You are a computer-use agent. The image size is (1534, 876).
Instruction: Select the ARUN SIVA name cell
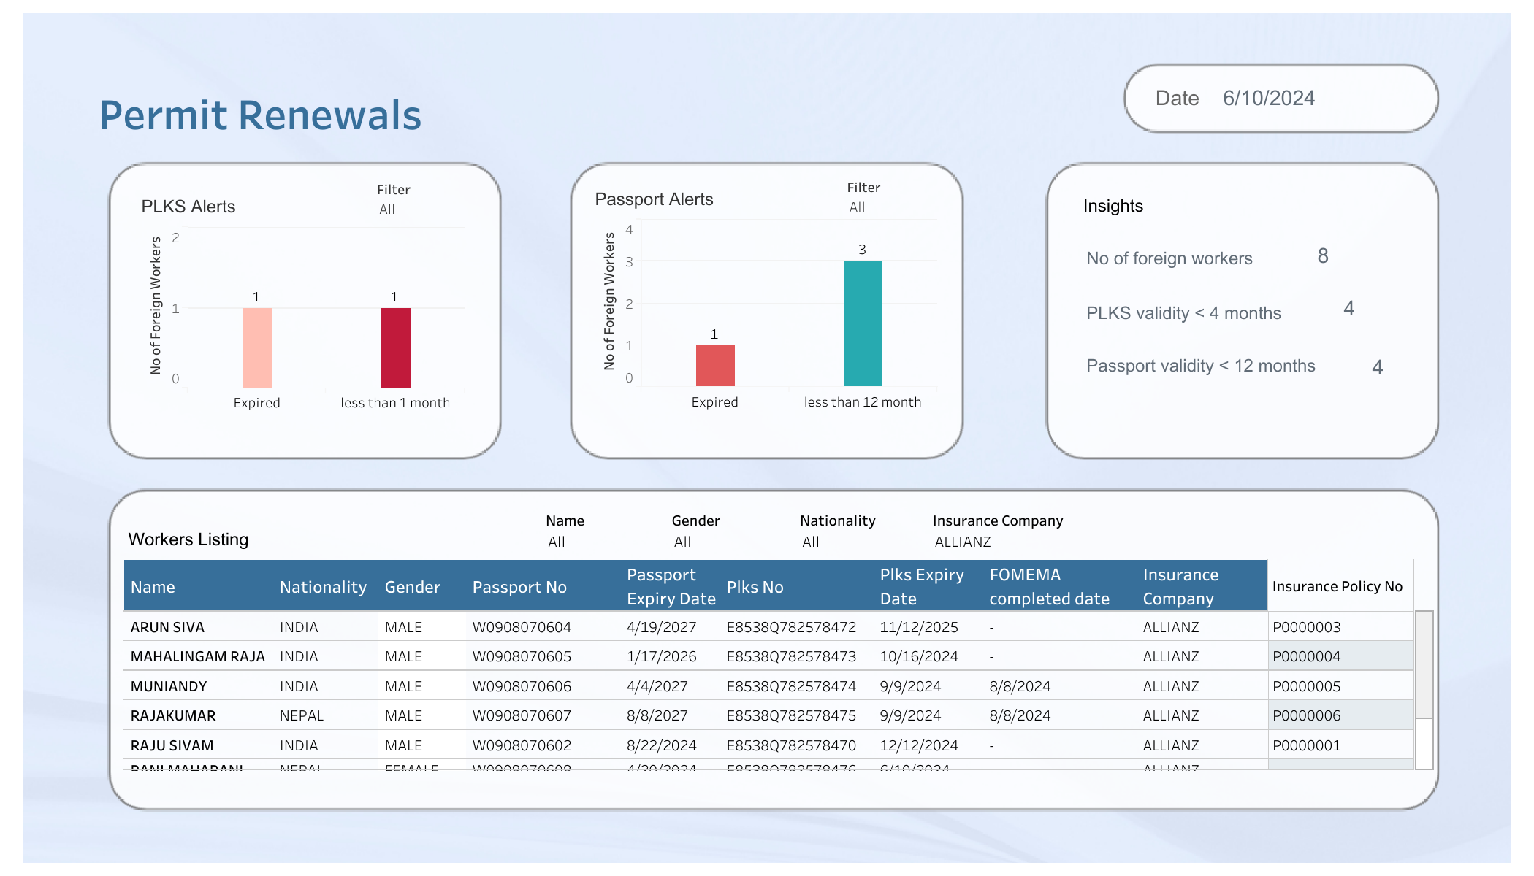click(167, 627)
